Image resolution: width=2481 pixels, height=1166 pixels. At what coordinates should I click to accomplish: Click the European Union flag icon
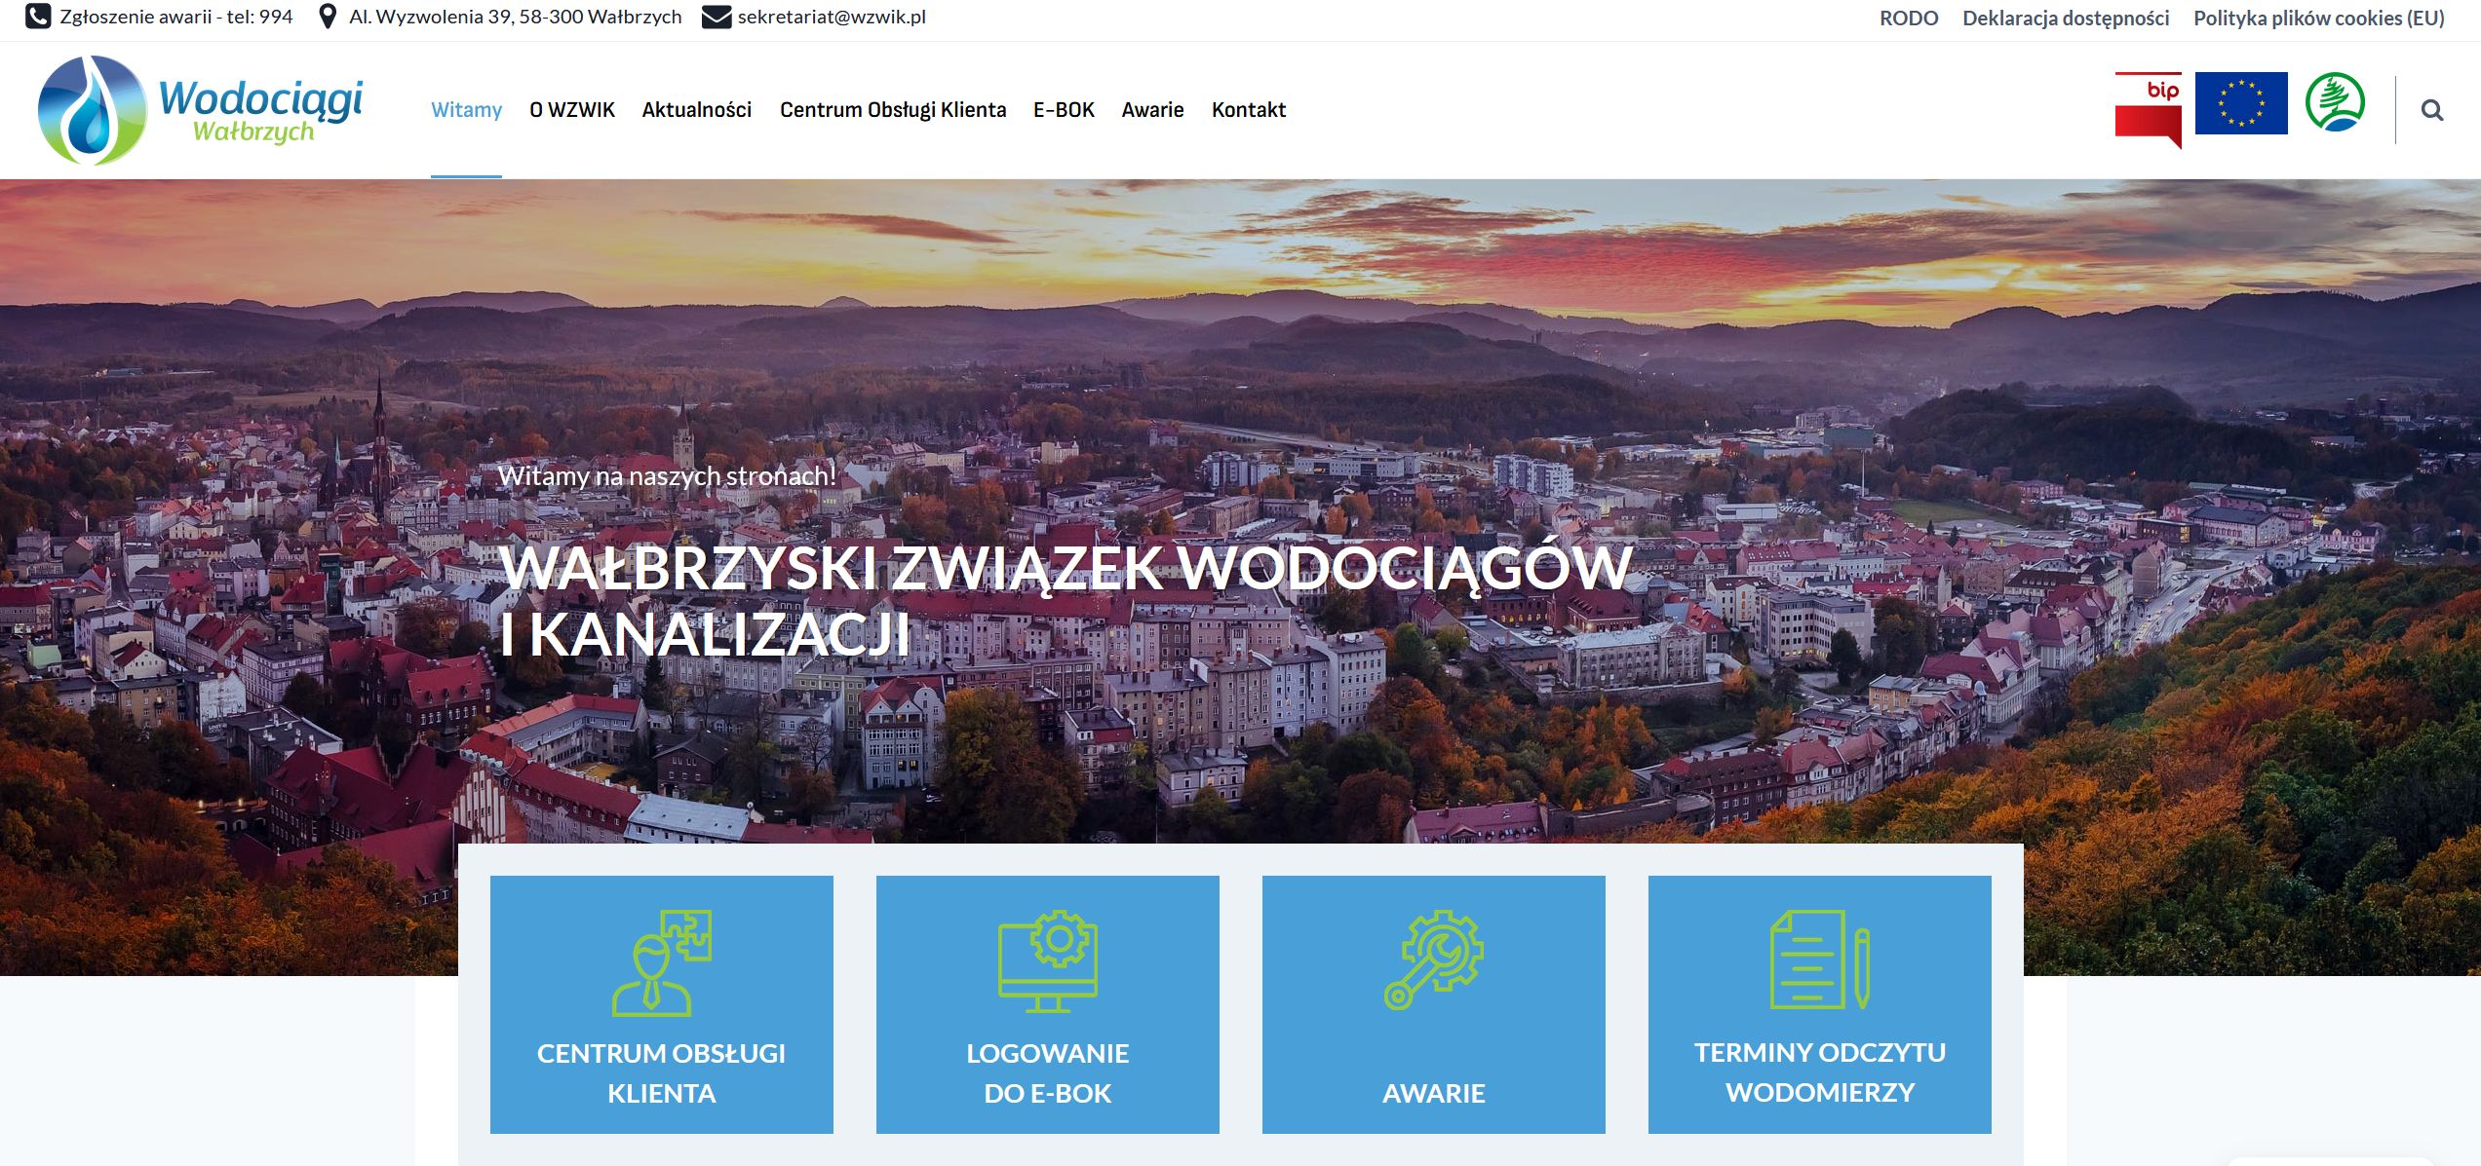(x=2240, y=103)
